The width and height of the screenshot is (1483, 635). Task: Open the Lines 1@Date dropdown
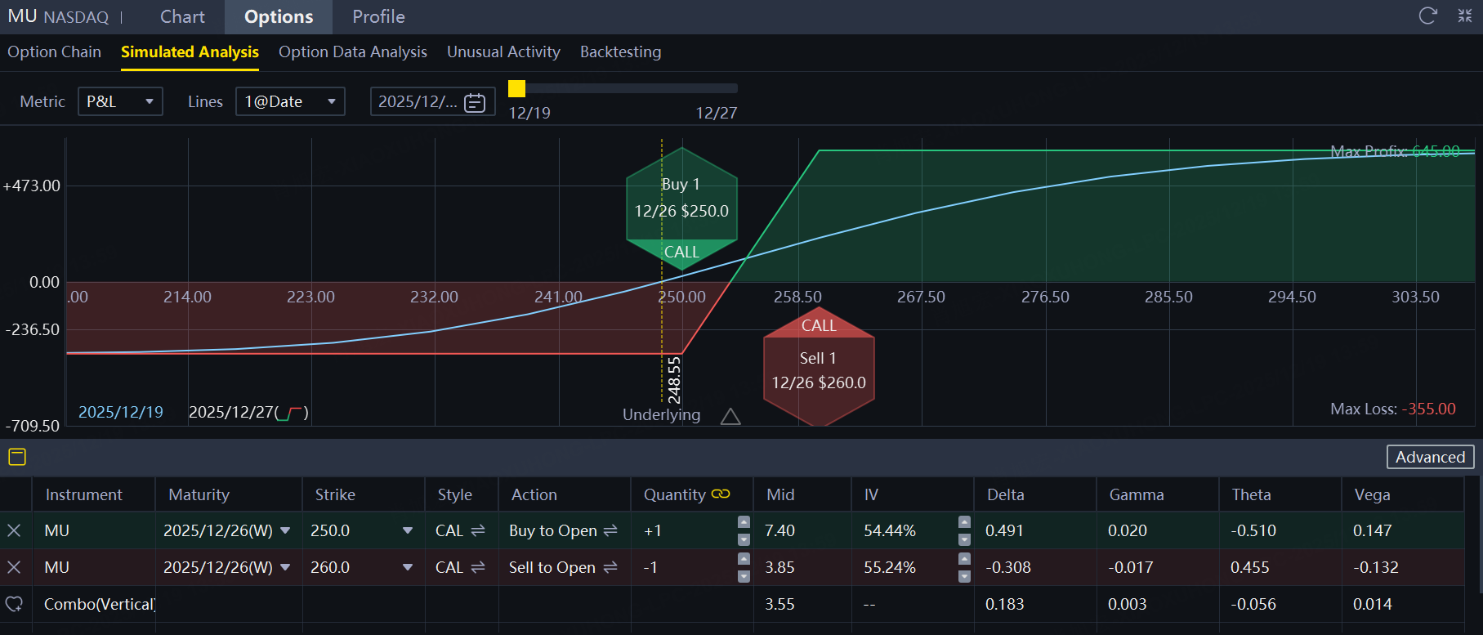coord(290,101)
